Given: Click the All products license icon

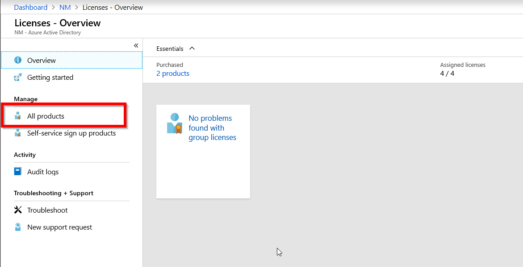Looking at the screenshot, I should click(x=18, y=116).
